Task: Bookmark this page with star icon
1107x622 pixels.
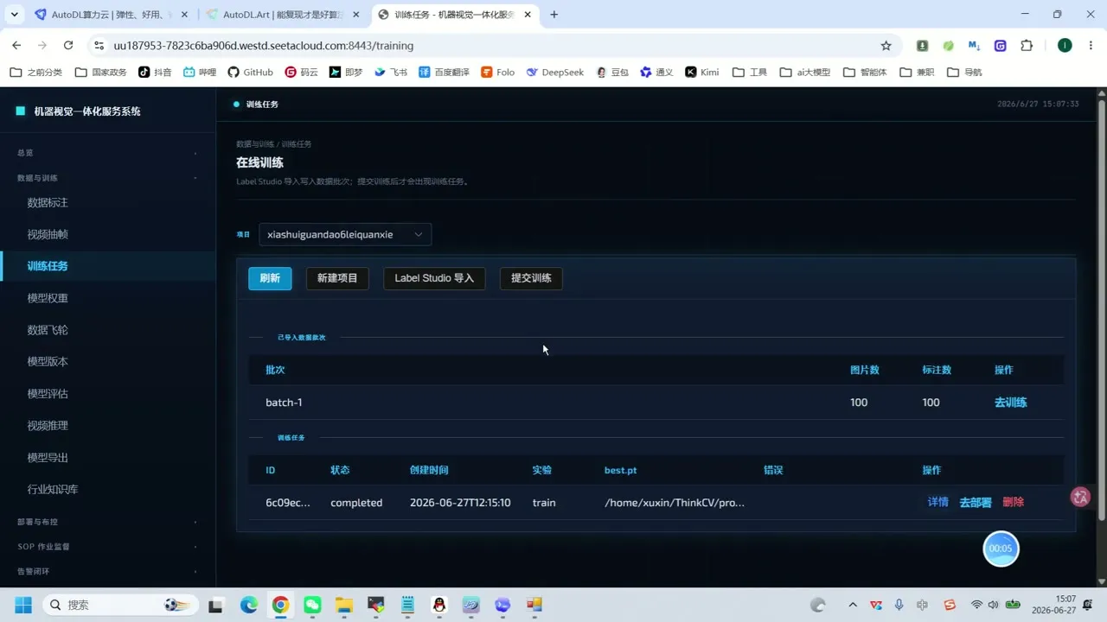Action: coord(886,45)
